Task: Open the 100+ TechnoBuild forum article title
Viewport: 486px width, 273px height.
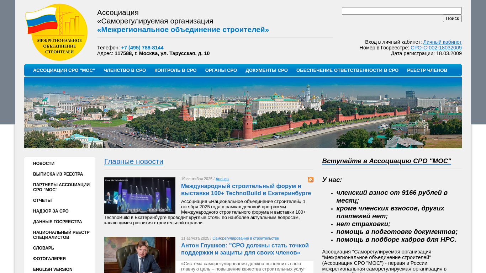Action: point(246,190)
